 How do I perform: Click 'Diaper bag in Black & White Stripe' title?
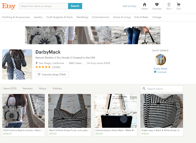click(x=161, y=130)
